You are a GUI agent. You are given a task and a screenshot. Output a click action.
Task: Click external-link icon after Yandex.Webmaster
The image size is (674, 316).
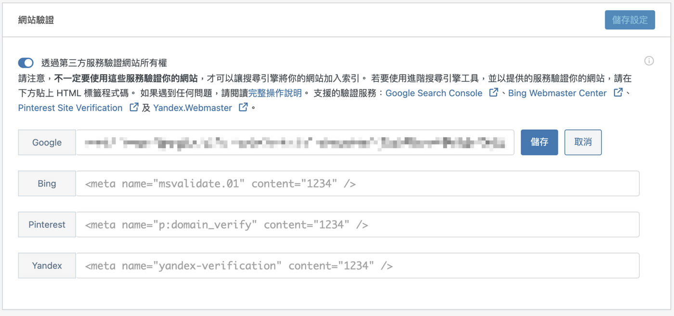coord(244,107)
